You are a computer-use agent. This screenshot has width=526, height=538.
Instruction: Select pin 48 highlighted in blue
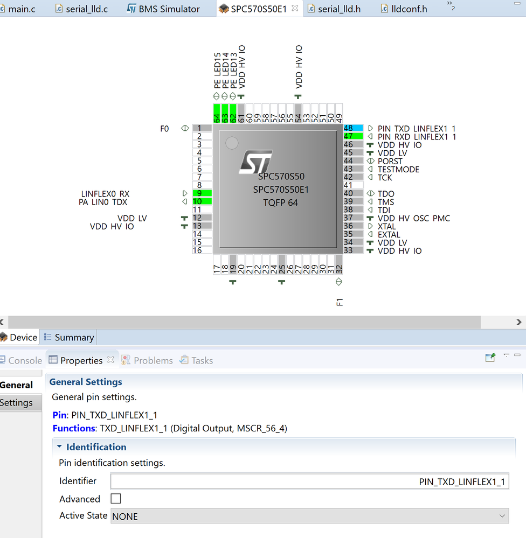[x=353, y=128]
